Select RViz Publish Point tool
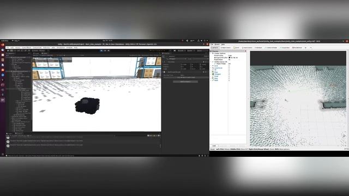 point(297,47)
